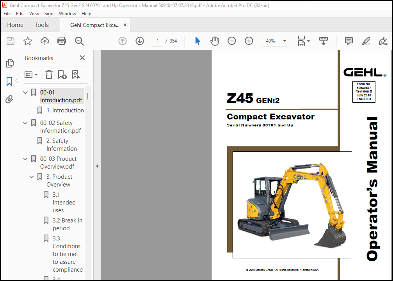Jump to 1. Introduction bookmark

65,110
